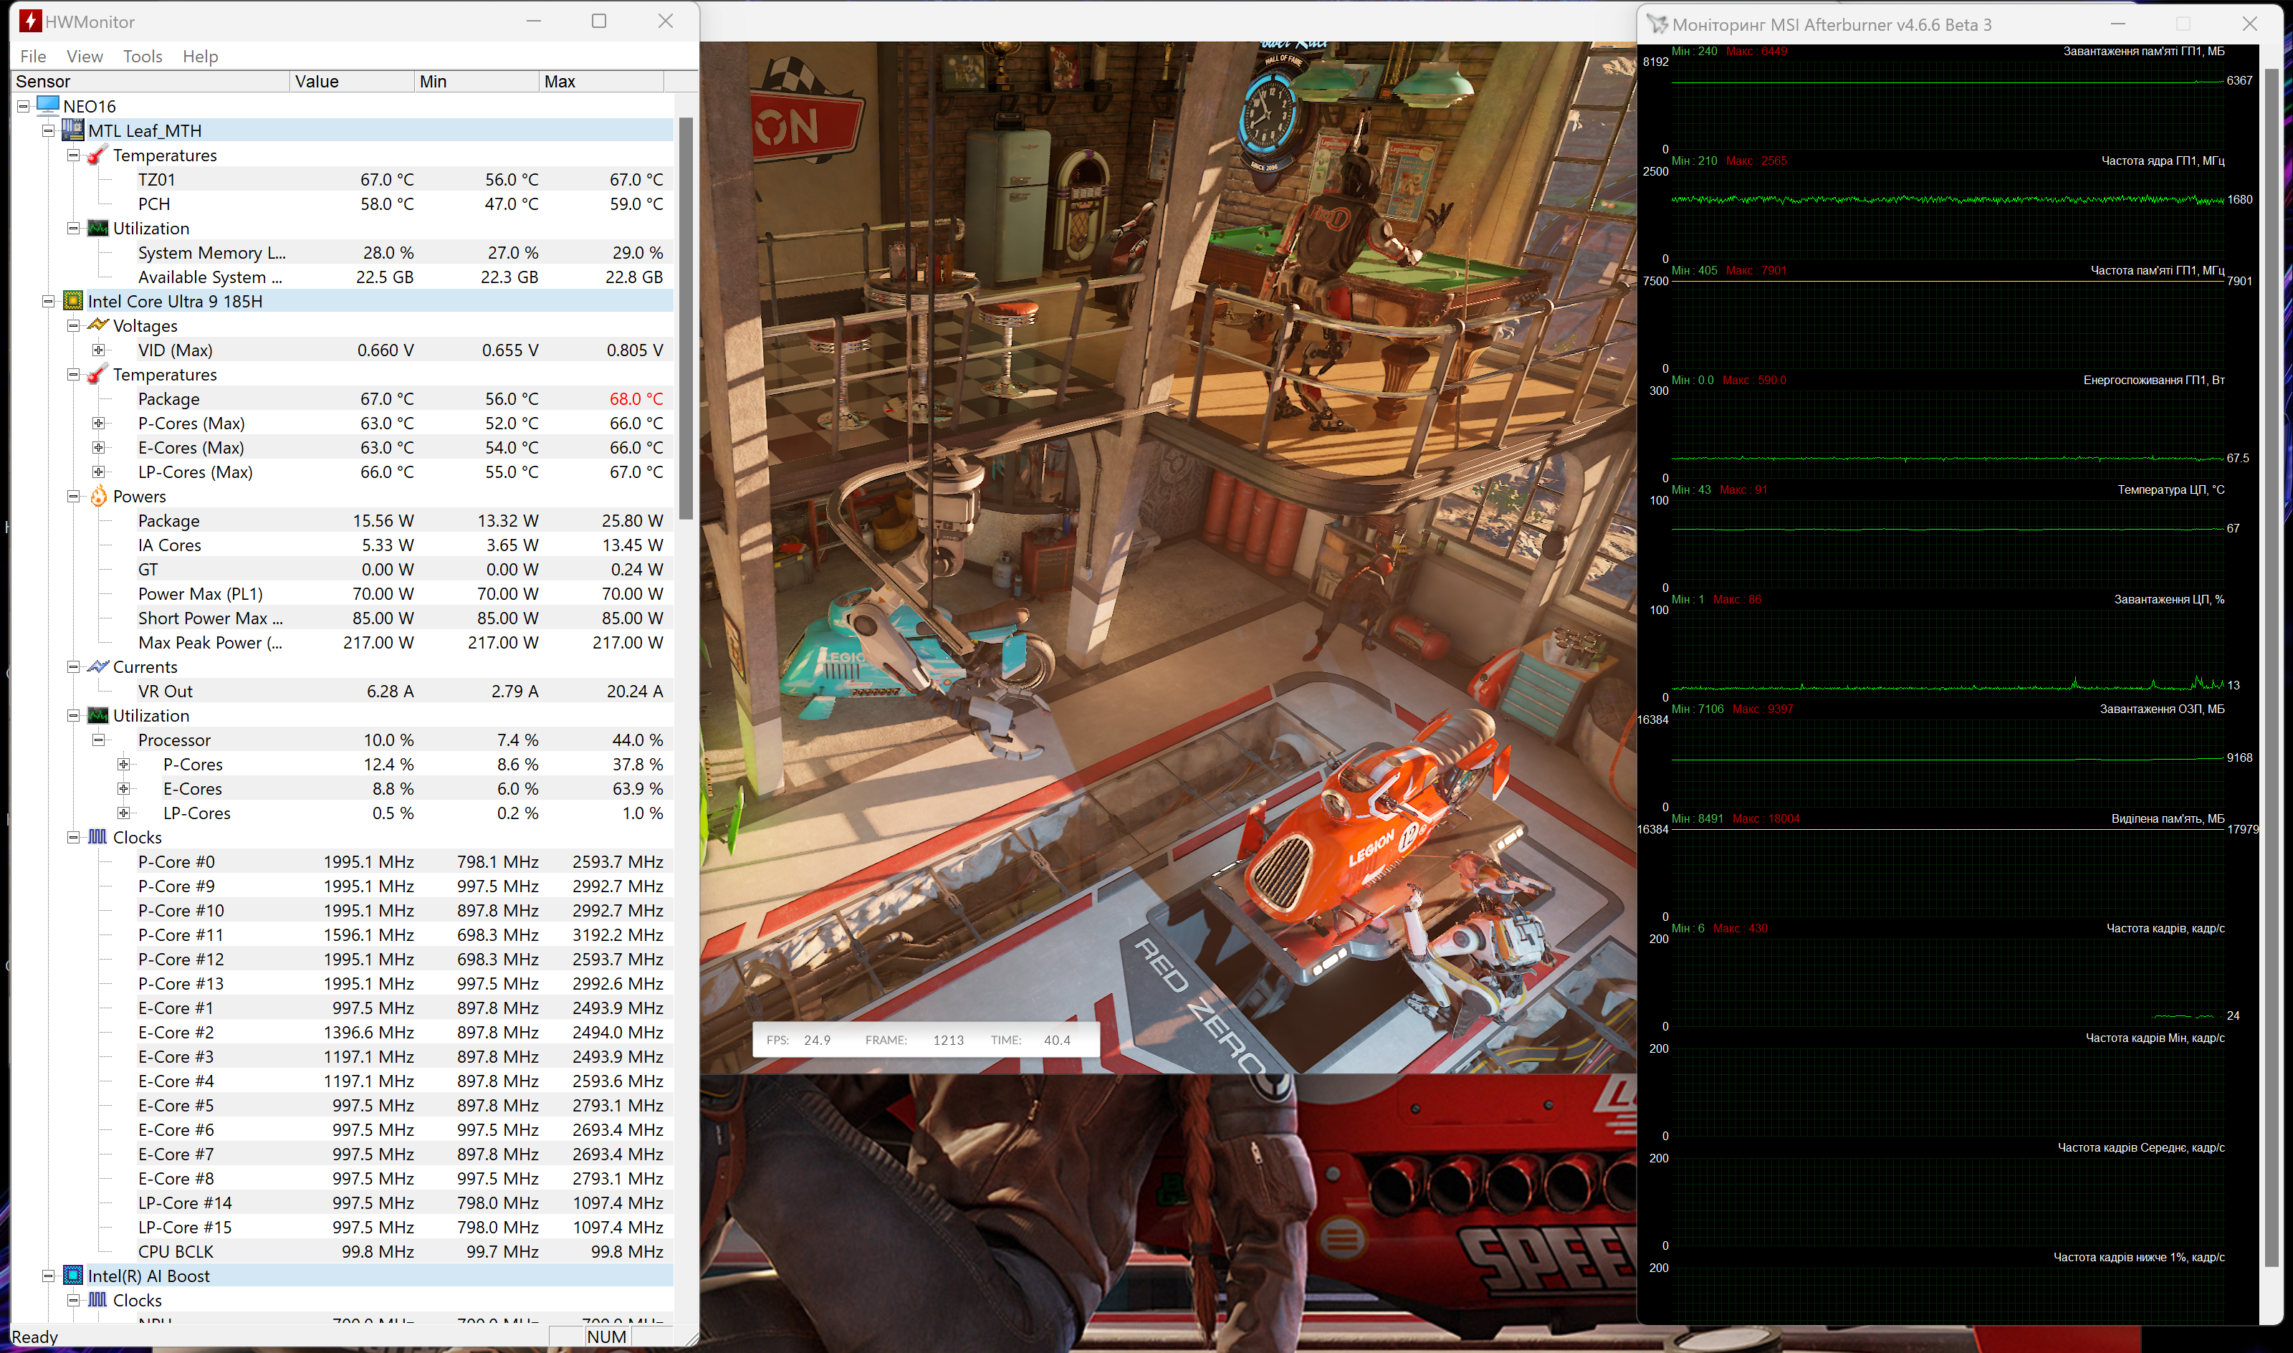Image resolution: width=2293 pixels, height=1353 pixels.
Task: Click the HWMonitor title bar logo icon
Action: pos(29,21)
